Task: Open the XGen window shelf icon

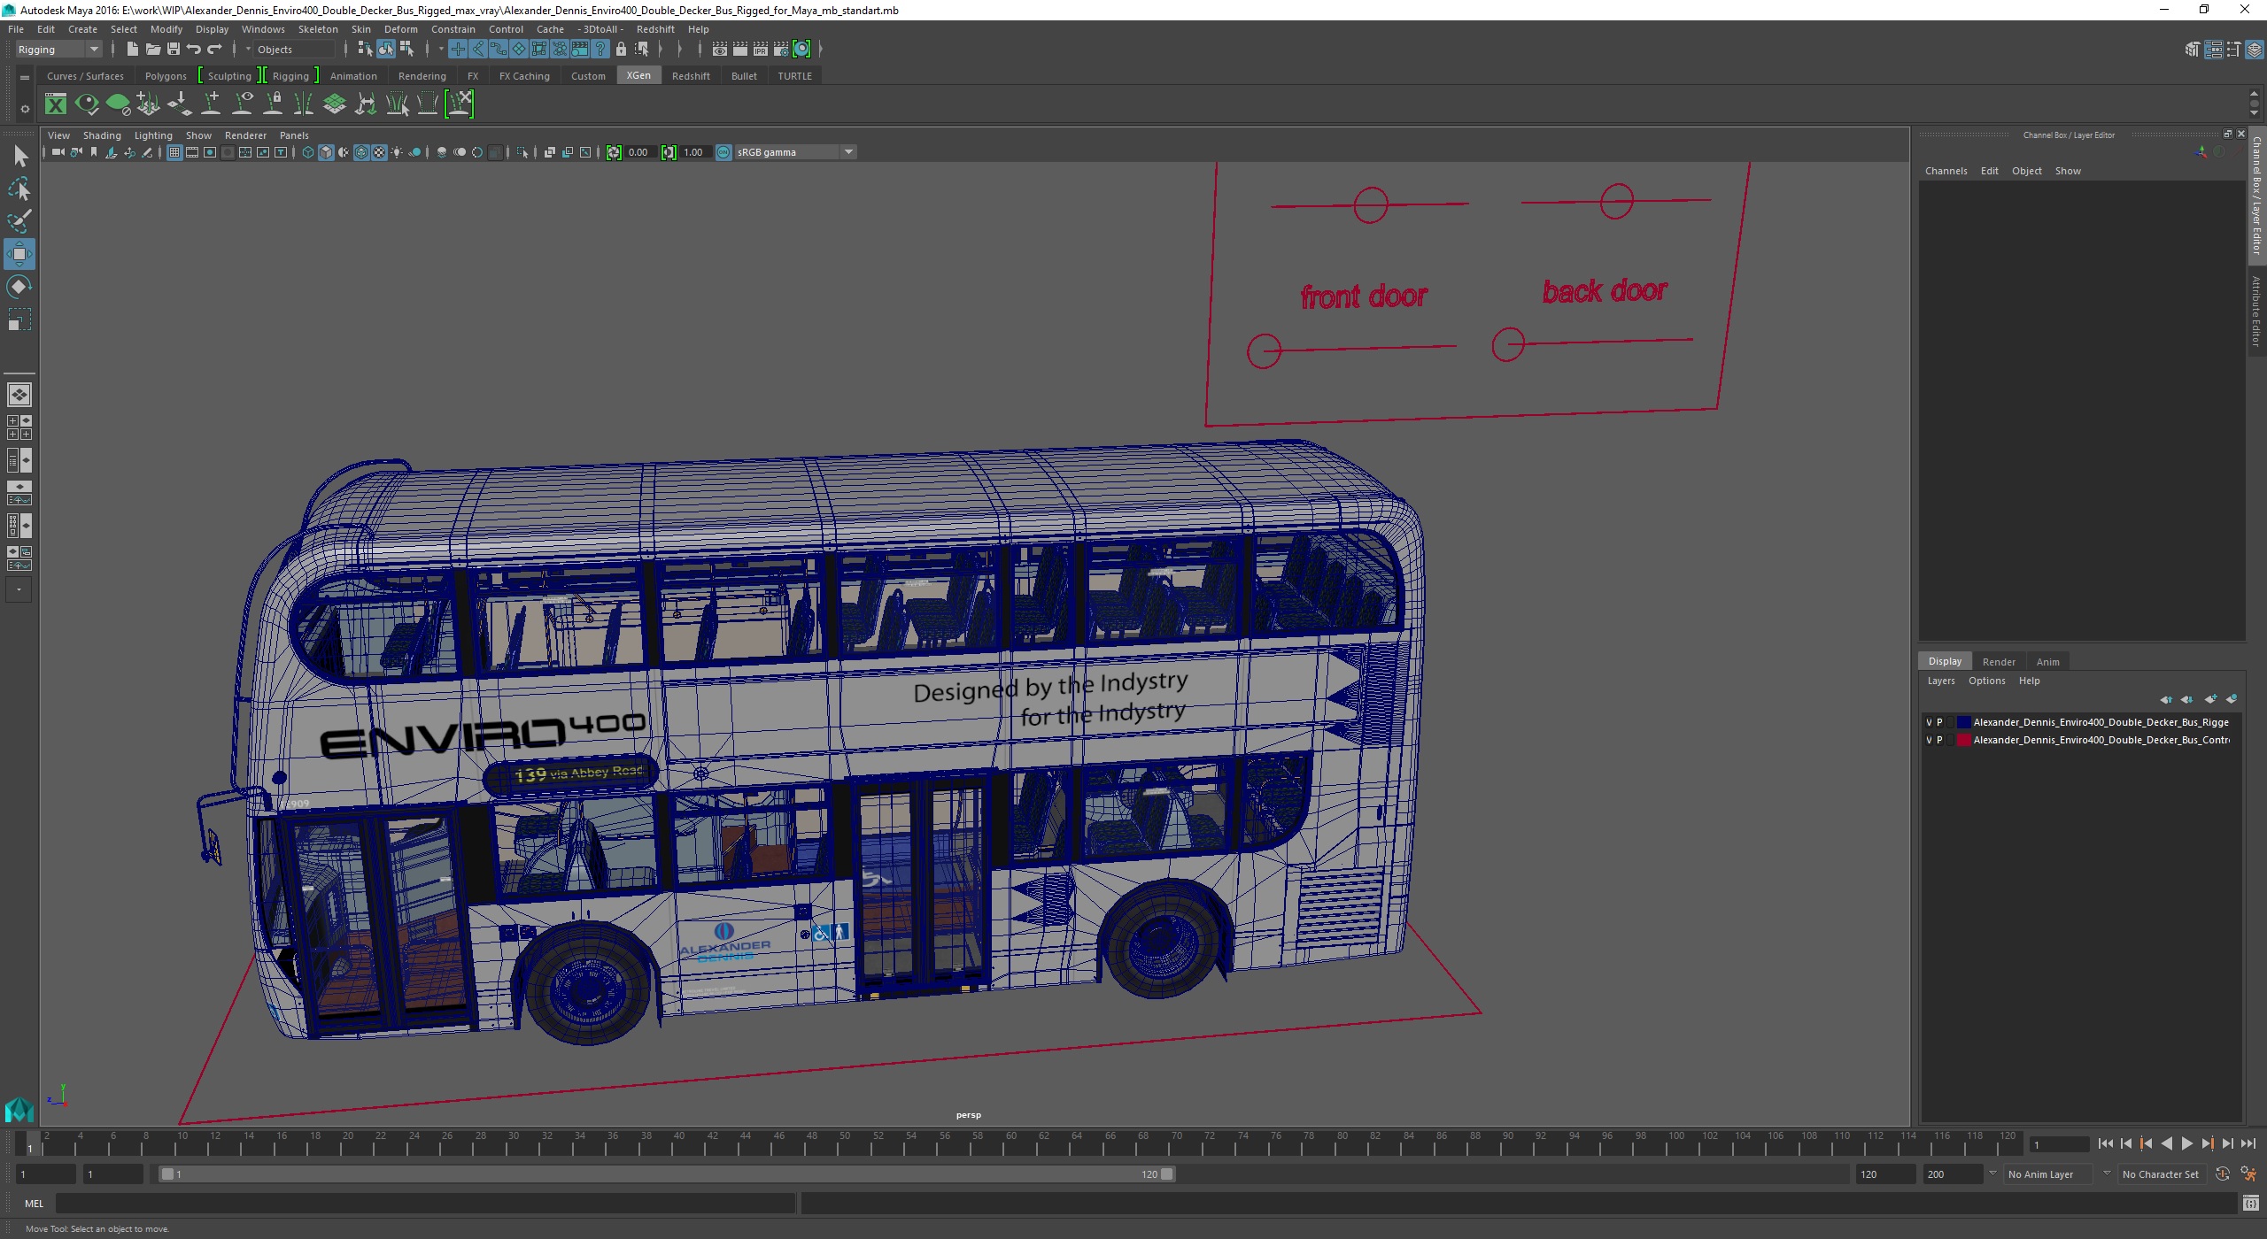Action: [x=56, y=104]
